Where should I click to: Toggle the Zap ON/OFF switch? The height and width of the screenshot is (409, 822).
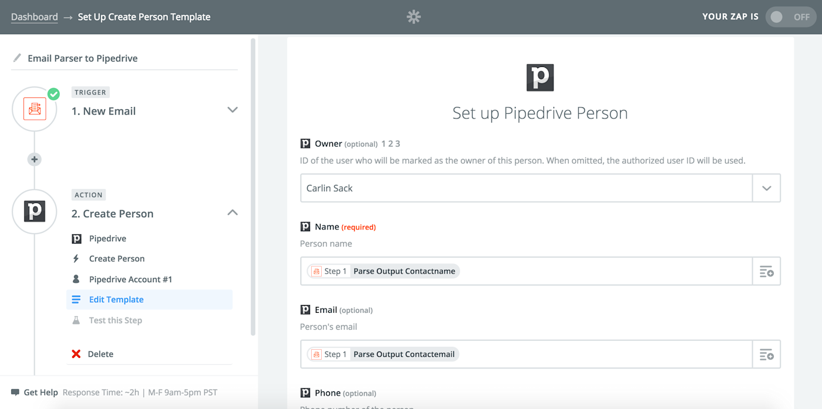[x=790, y=17]
